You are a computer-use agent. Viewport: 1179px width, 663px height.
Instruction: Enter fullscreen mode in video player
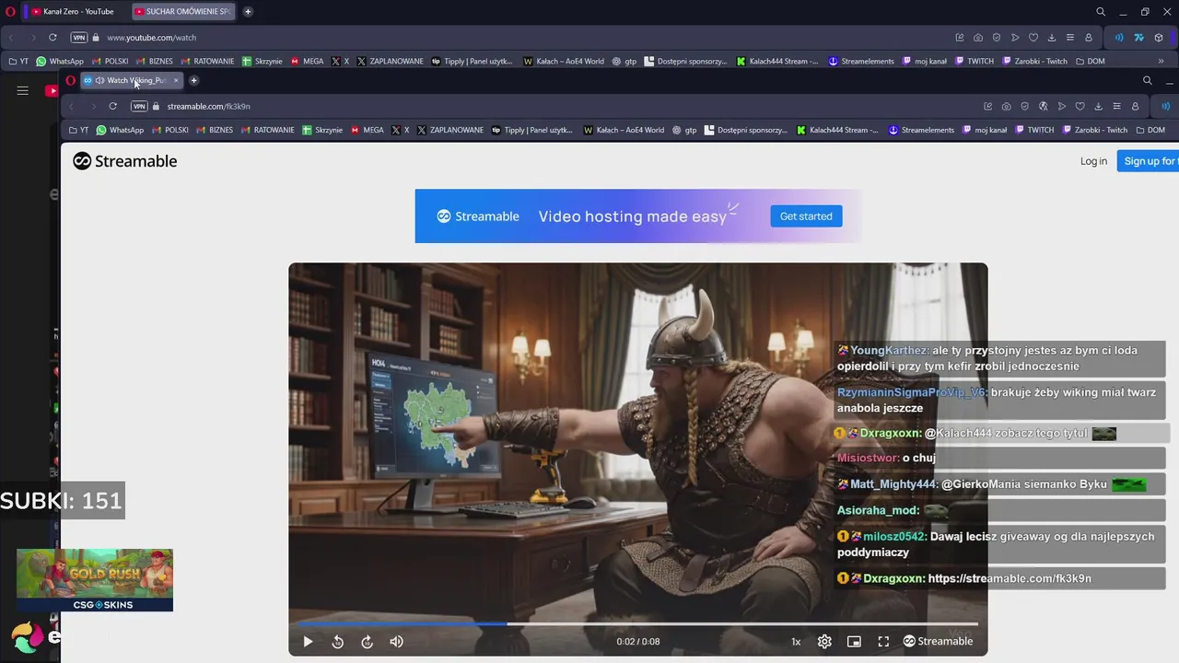tap(883, 642)
